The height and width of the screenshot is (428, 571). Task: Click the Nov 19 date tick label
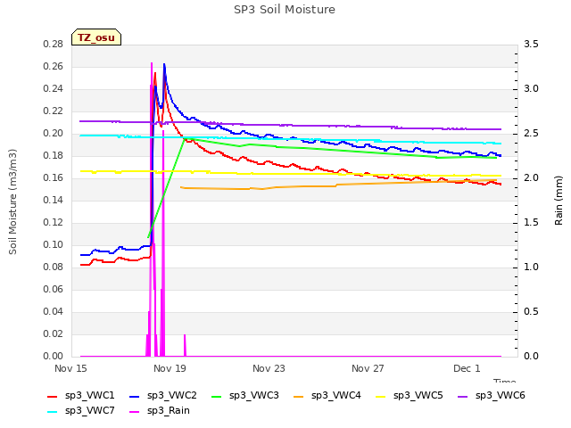click(170, 368)
